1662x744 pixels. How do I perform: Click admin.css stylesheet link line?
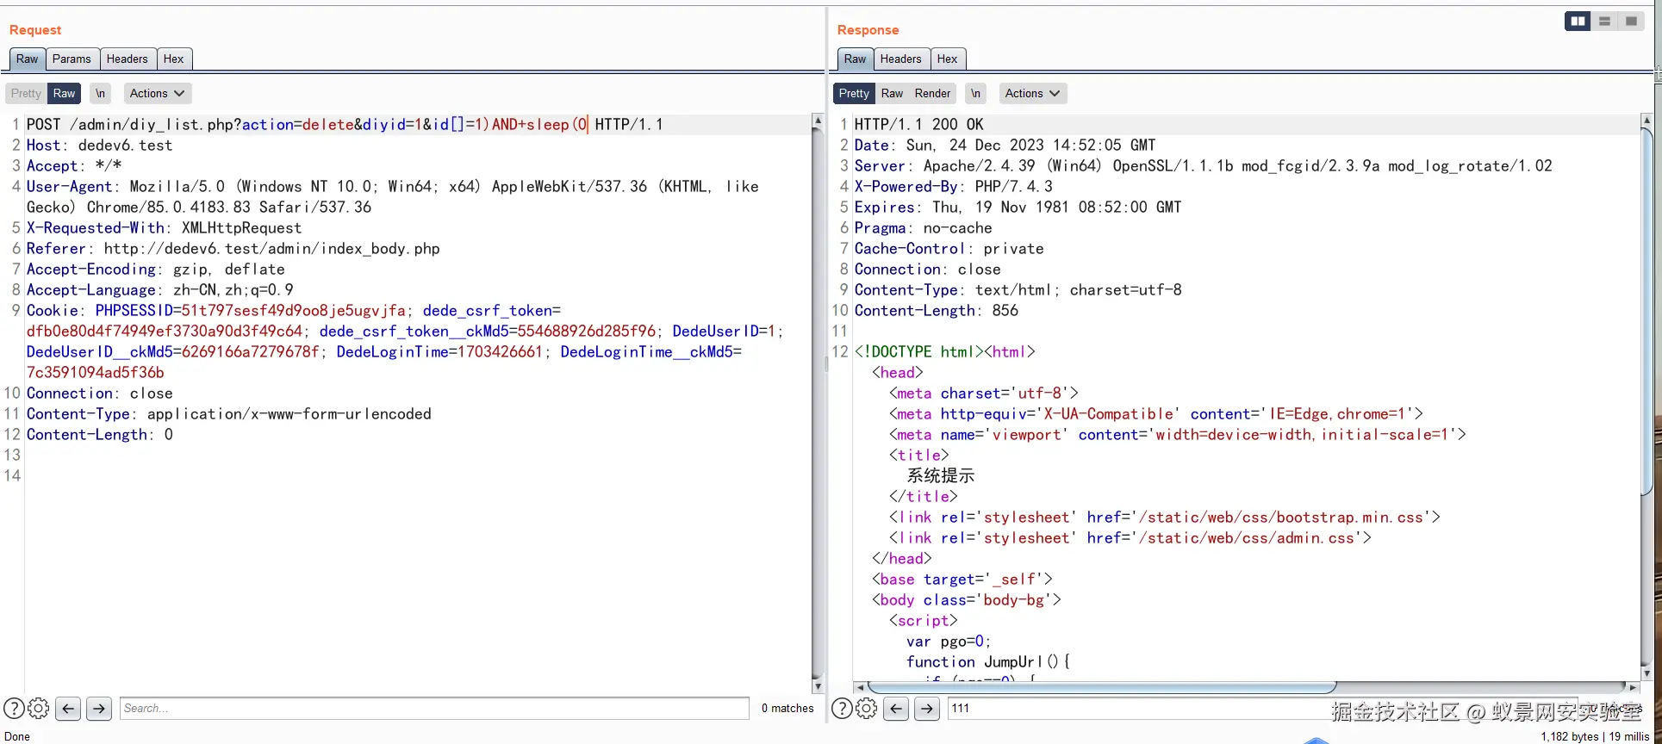1130,538
